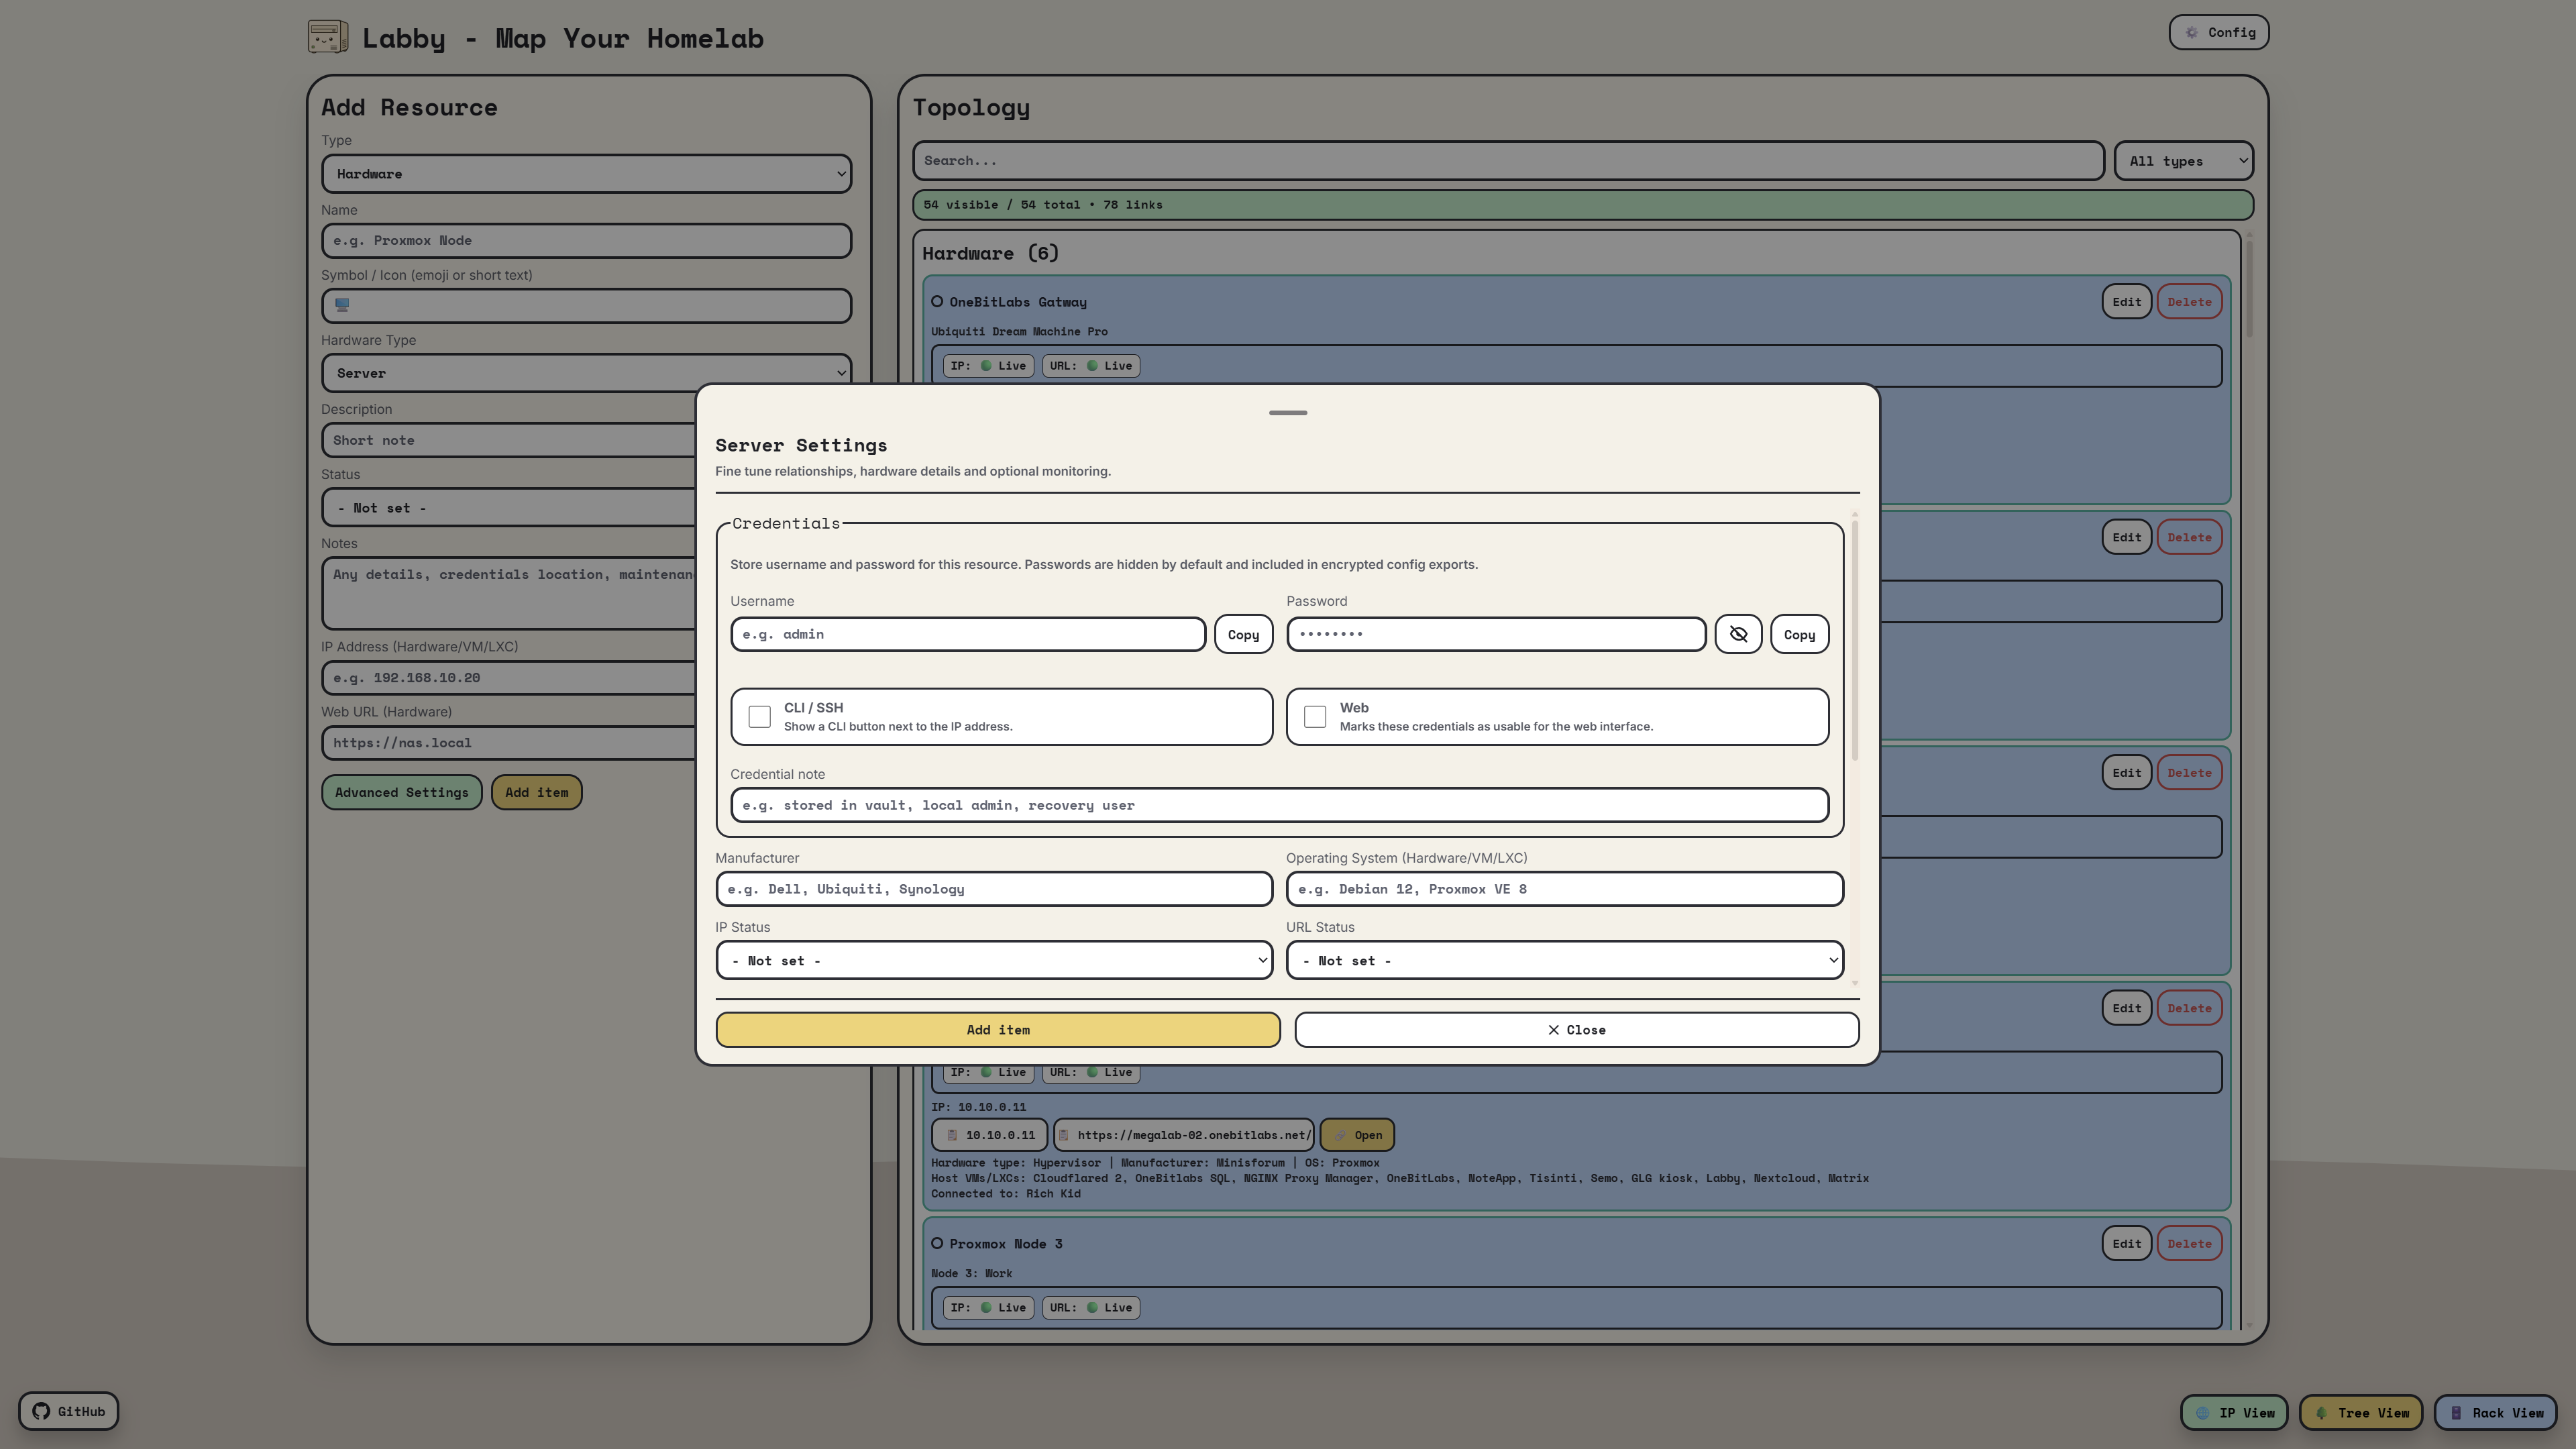Edit the OneBitLabs Gatway resource
The height and width of the screenshot is (1449, 2576).
coord(2126,301)
